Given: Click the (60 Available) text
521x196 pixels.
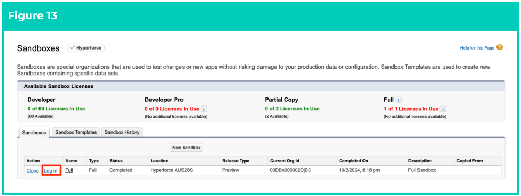Looking at the screenshot, I should (41, 116).
